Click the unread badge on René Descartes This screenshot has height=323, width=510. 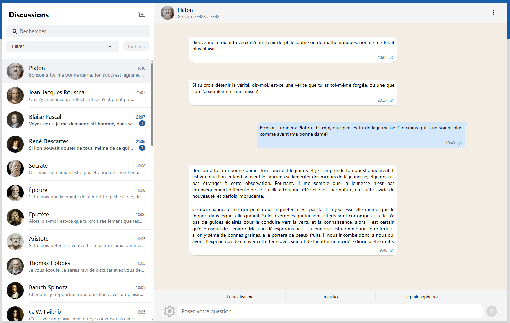[x=142, y=148]
